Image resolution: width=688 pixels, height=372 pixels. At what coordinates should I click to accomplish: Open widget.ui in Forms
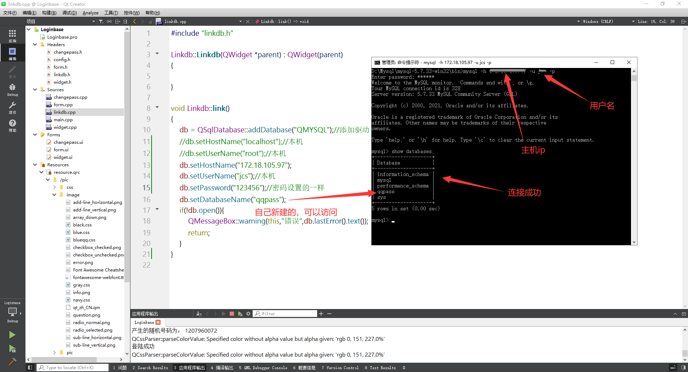[x=63, y=157]
